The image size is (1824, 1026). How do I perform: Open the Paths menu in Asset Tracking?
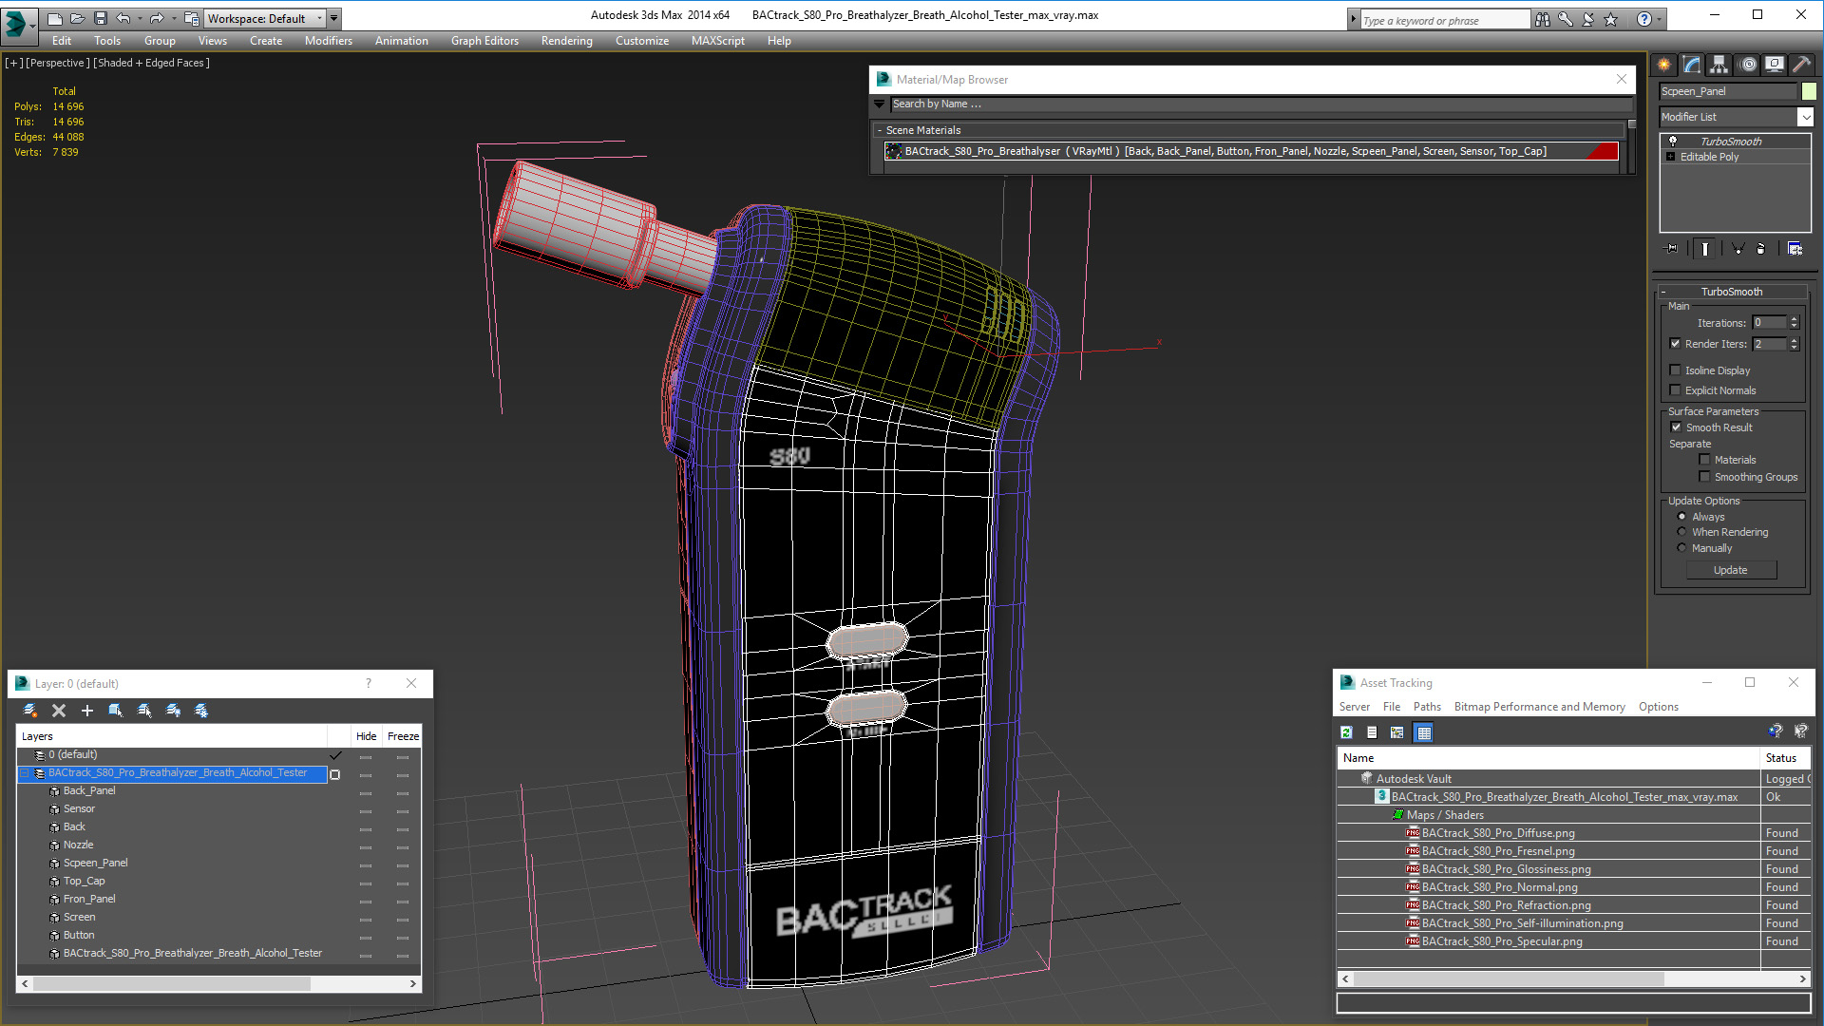pyautogui.click(x=1427, y=707)
